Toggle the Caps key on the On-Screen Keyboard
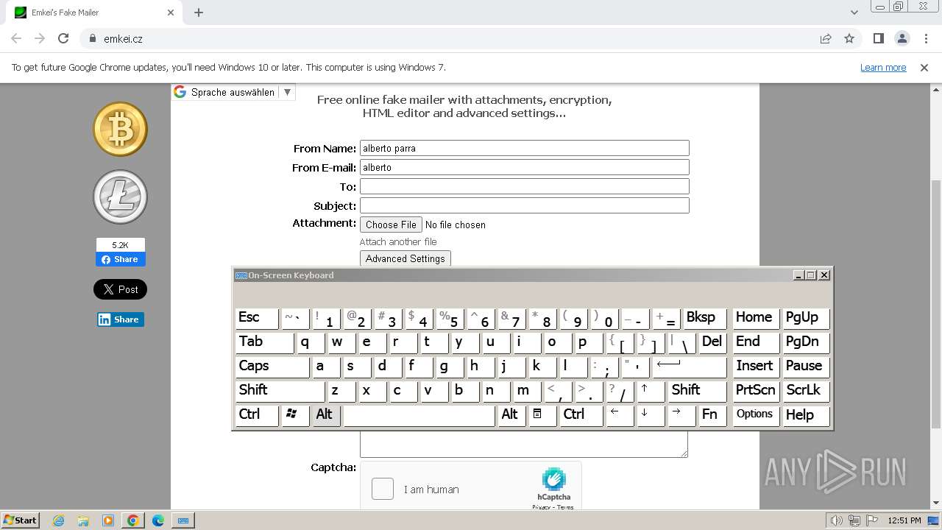The image size is (942, 530). [x=272, y=366]
